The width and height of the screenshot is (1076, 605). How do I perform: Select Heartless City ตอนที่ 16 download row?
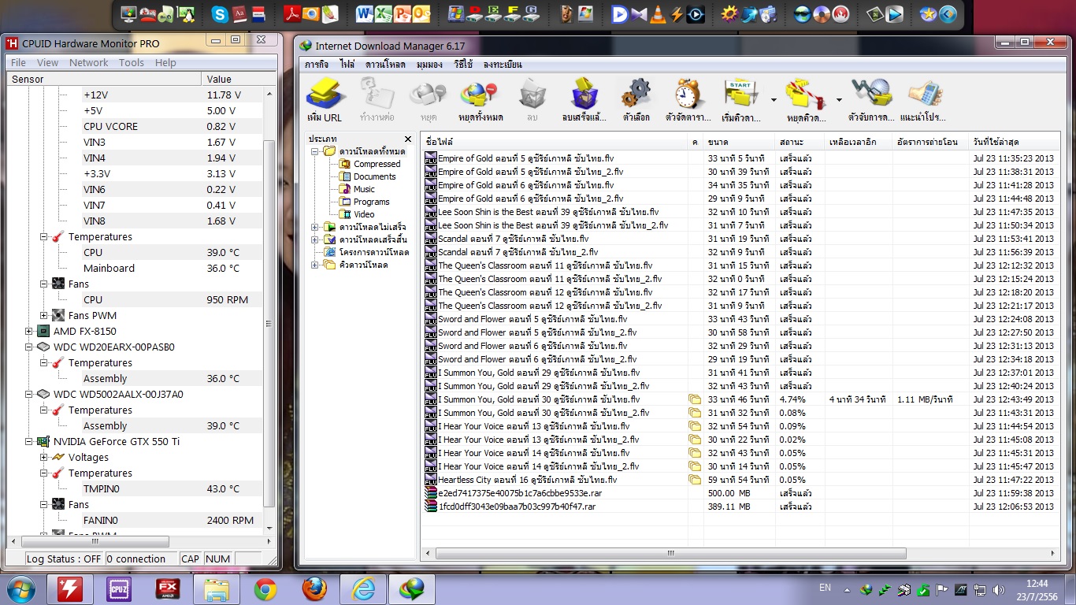(x=740, y=480)
